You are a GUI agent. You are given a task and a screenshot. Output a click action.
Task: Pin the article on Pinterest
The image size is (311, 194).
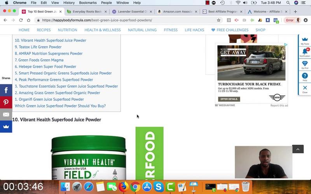pyautogui.click(x=6, y=102)
